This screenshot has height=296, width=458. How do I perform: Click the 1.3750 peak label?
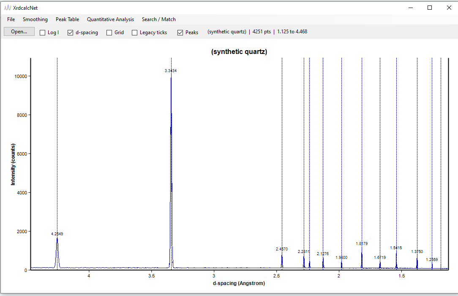point(417,252)
